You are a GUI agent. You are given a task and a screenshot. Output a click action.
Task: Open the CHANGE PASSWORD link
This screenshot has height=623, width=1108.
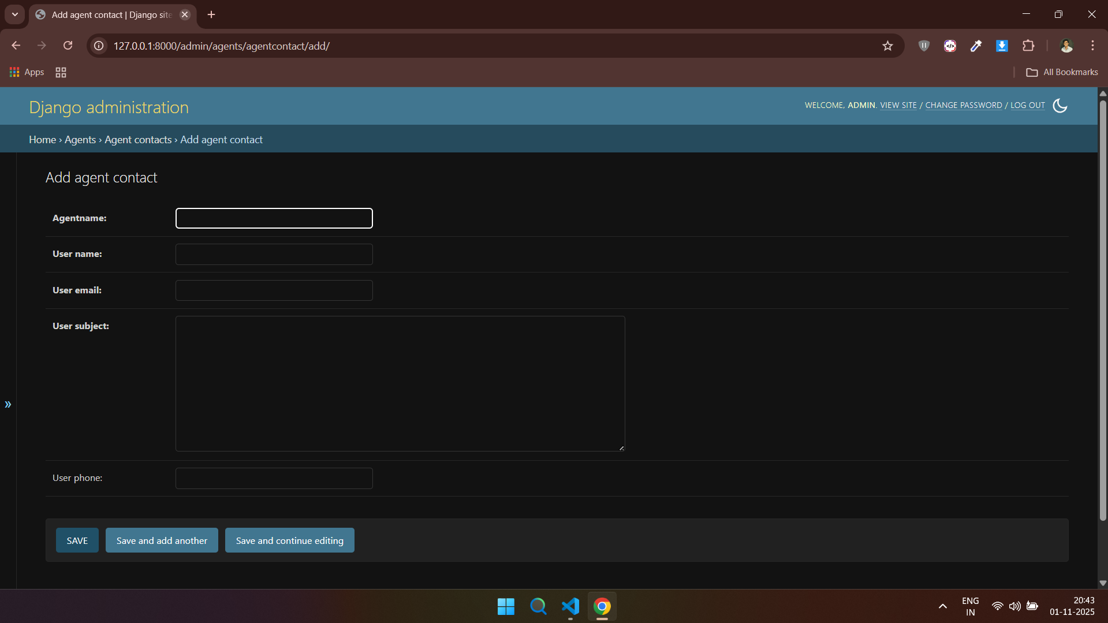click(x=964, y=105)
